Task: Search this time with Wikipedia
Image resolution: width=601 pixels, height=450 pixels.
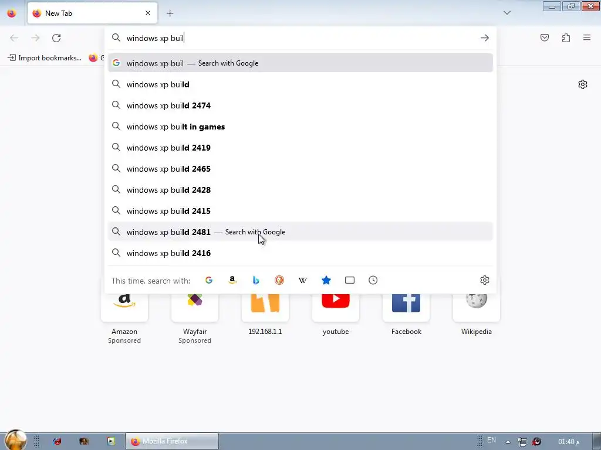Action: pyautogui.click(x=303, y=280)
